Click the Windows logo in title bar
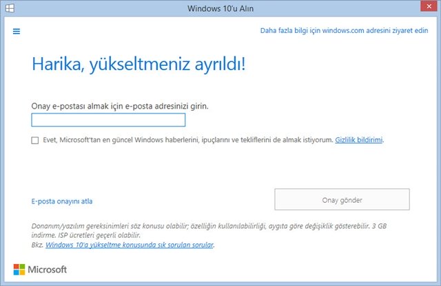This screenshot has width=441, height=286. (10, 8)
